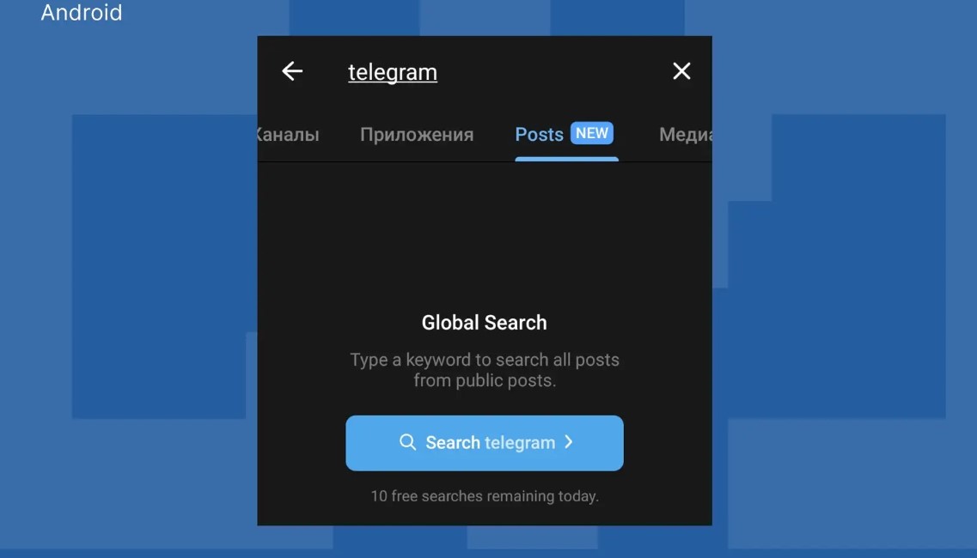
Task: Clear the search query with X icon
Action: click(x=681, y=71)
